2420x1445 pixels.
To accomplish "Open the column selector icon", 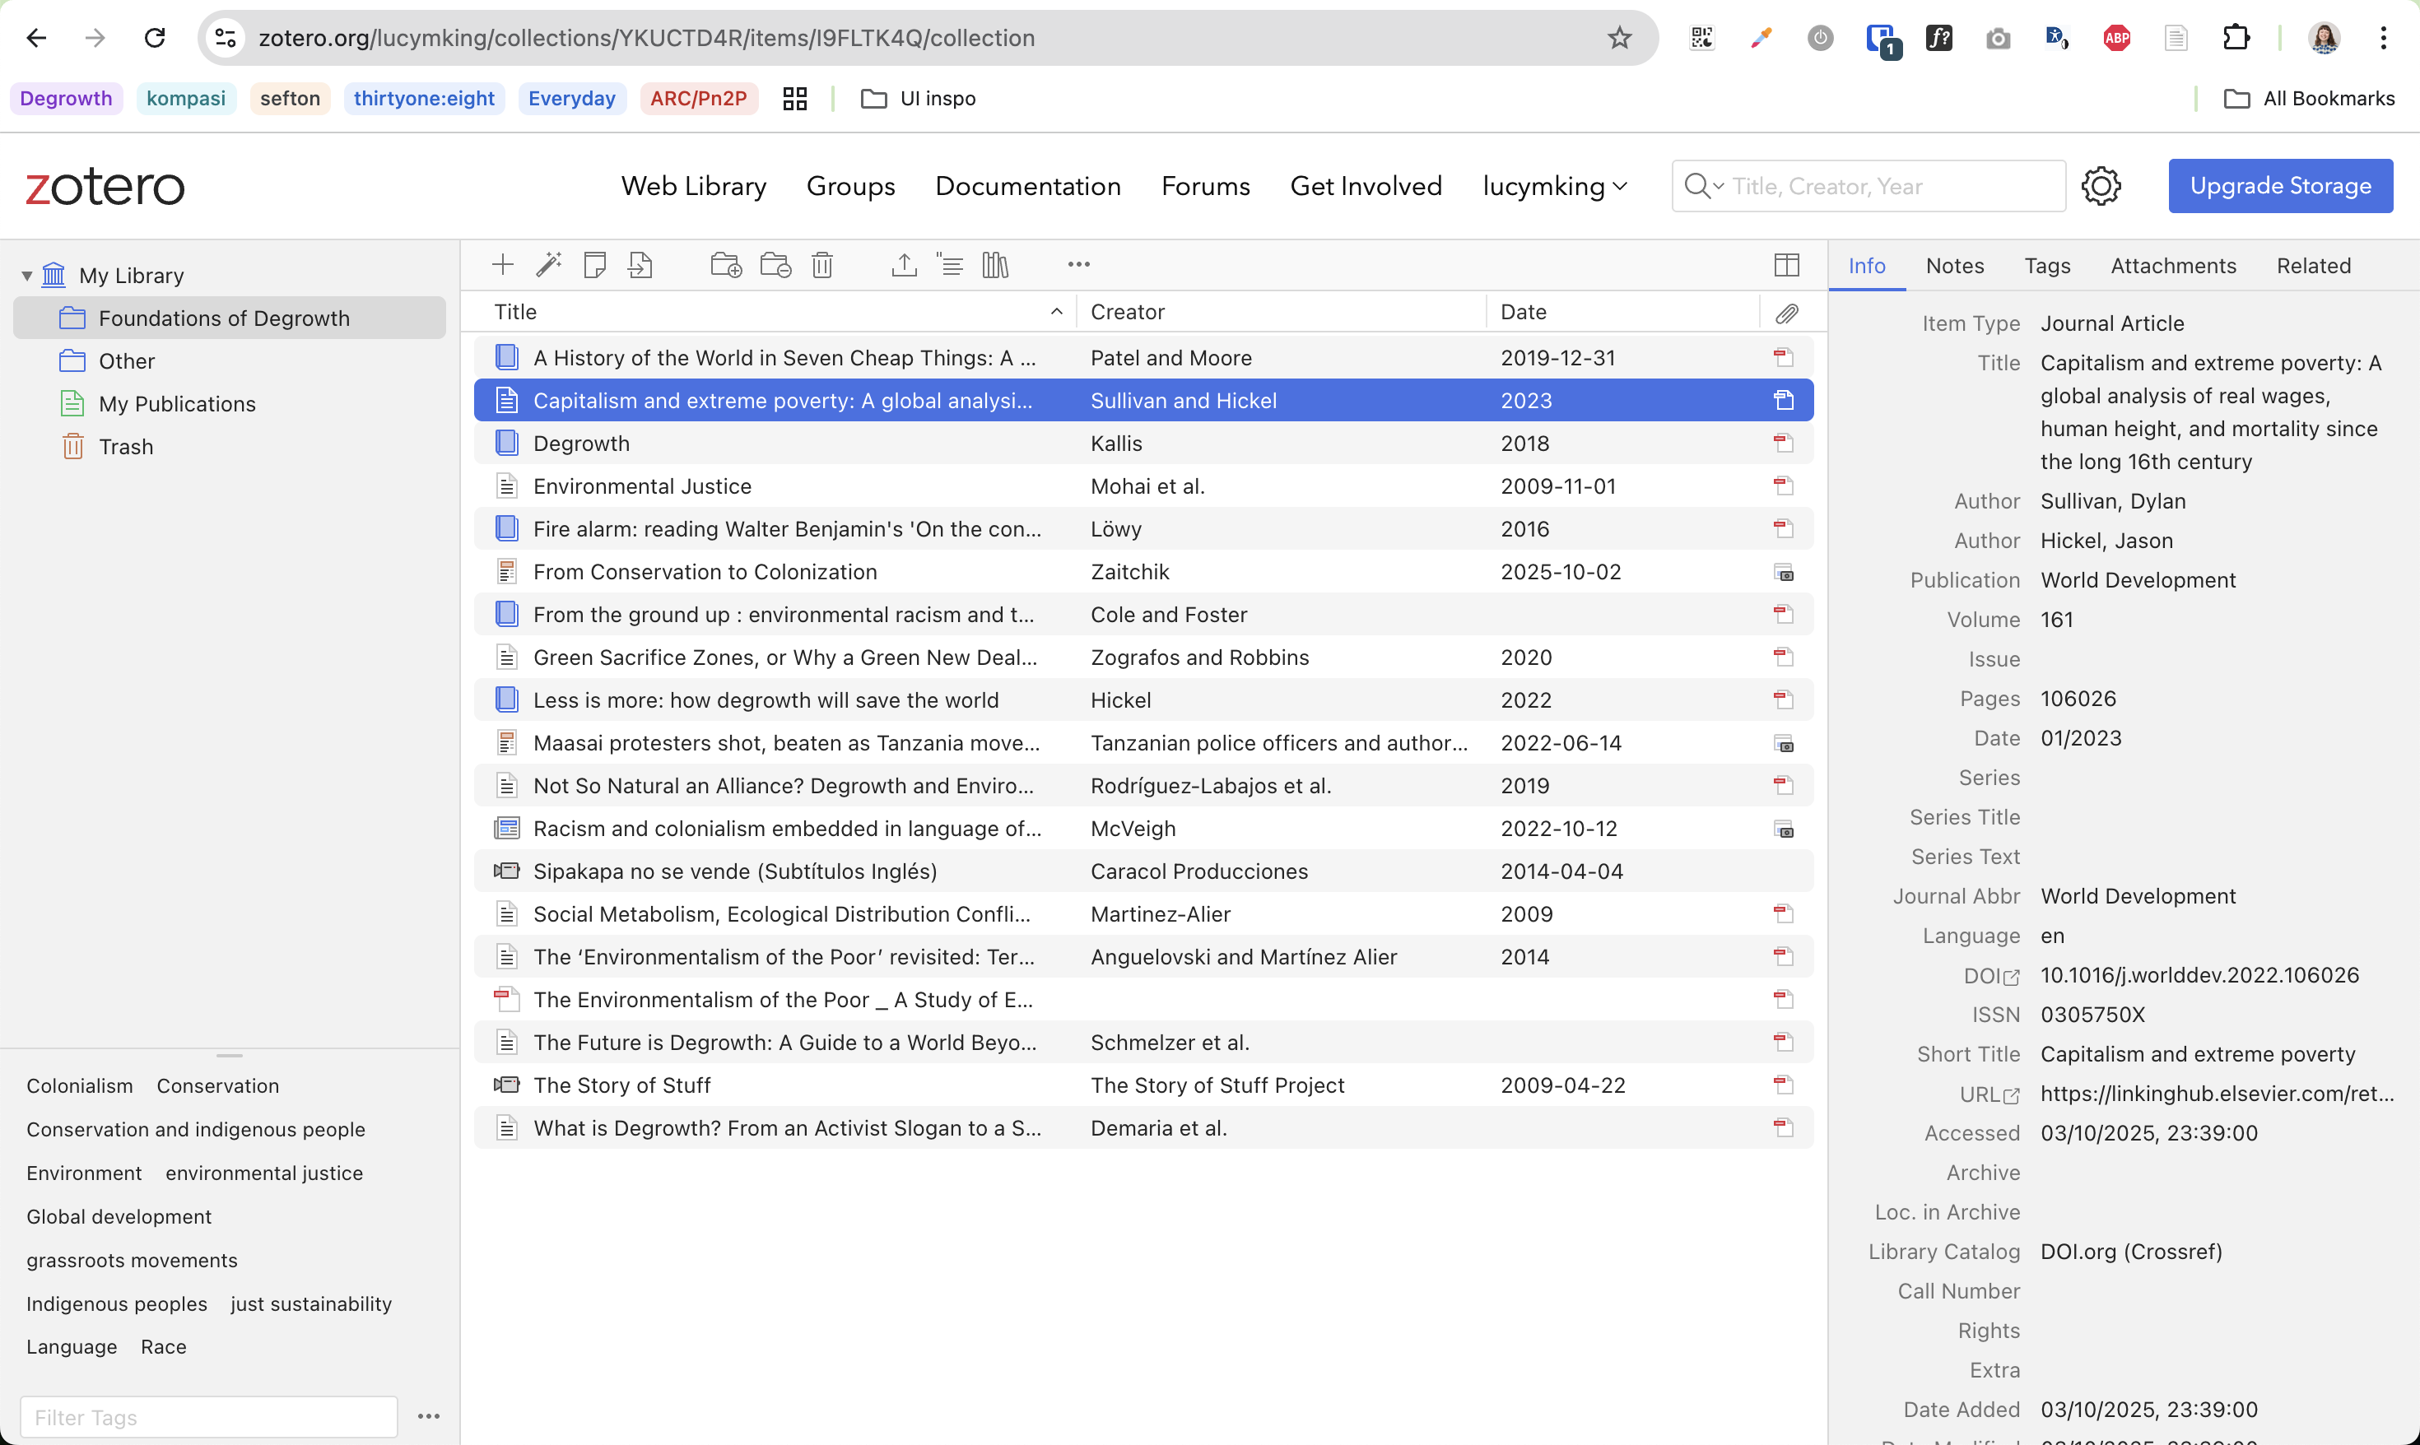I will (1786, 265).
